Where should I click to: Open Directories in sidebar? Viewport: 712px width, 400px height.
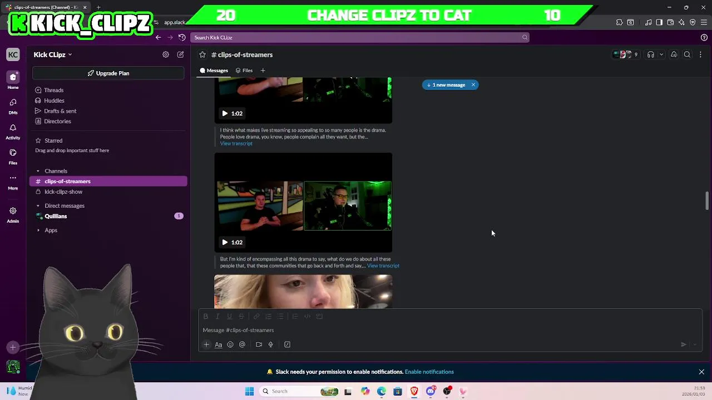[108, 121]
